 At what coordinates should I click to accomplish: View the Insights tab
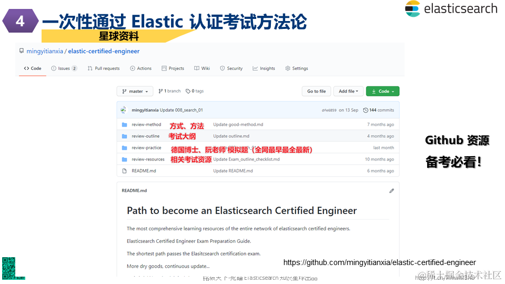tap(264, 68)
